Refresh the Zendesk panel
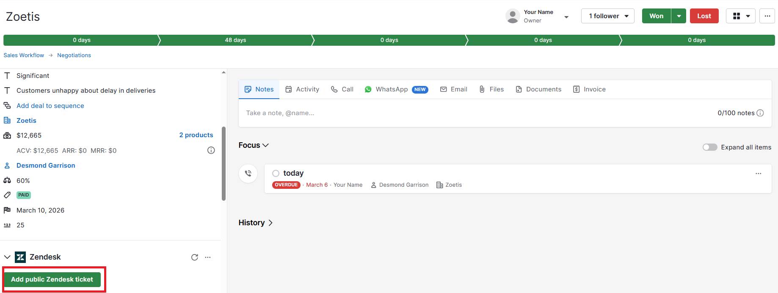The height and width of the screenshot is (293, 778). click(x=195, y=257)
